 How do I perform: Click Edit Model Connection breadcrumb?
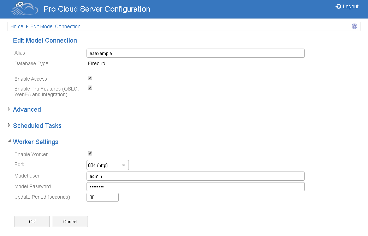55,26
